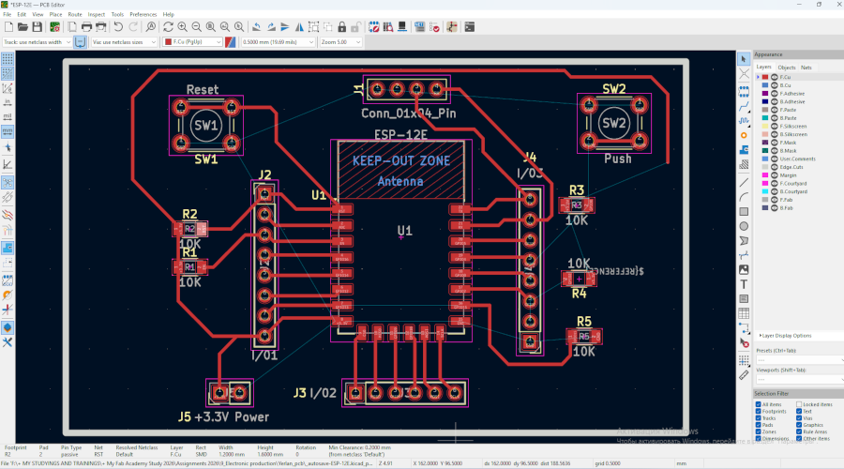Select the Delete tool with red X
Screen dimensions: 844x469
click(x=744, y=342)
